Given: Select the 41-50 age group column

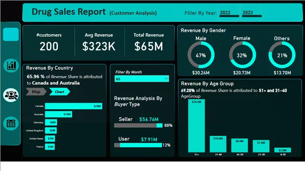Looking at the screenshot, I should (239, 145).
